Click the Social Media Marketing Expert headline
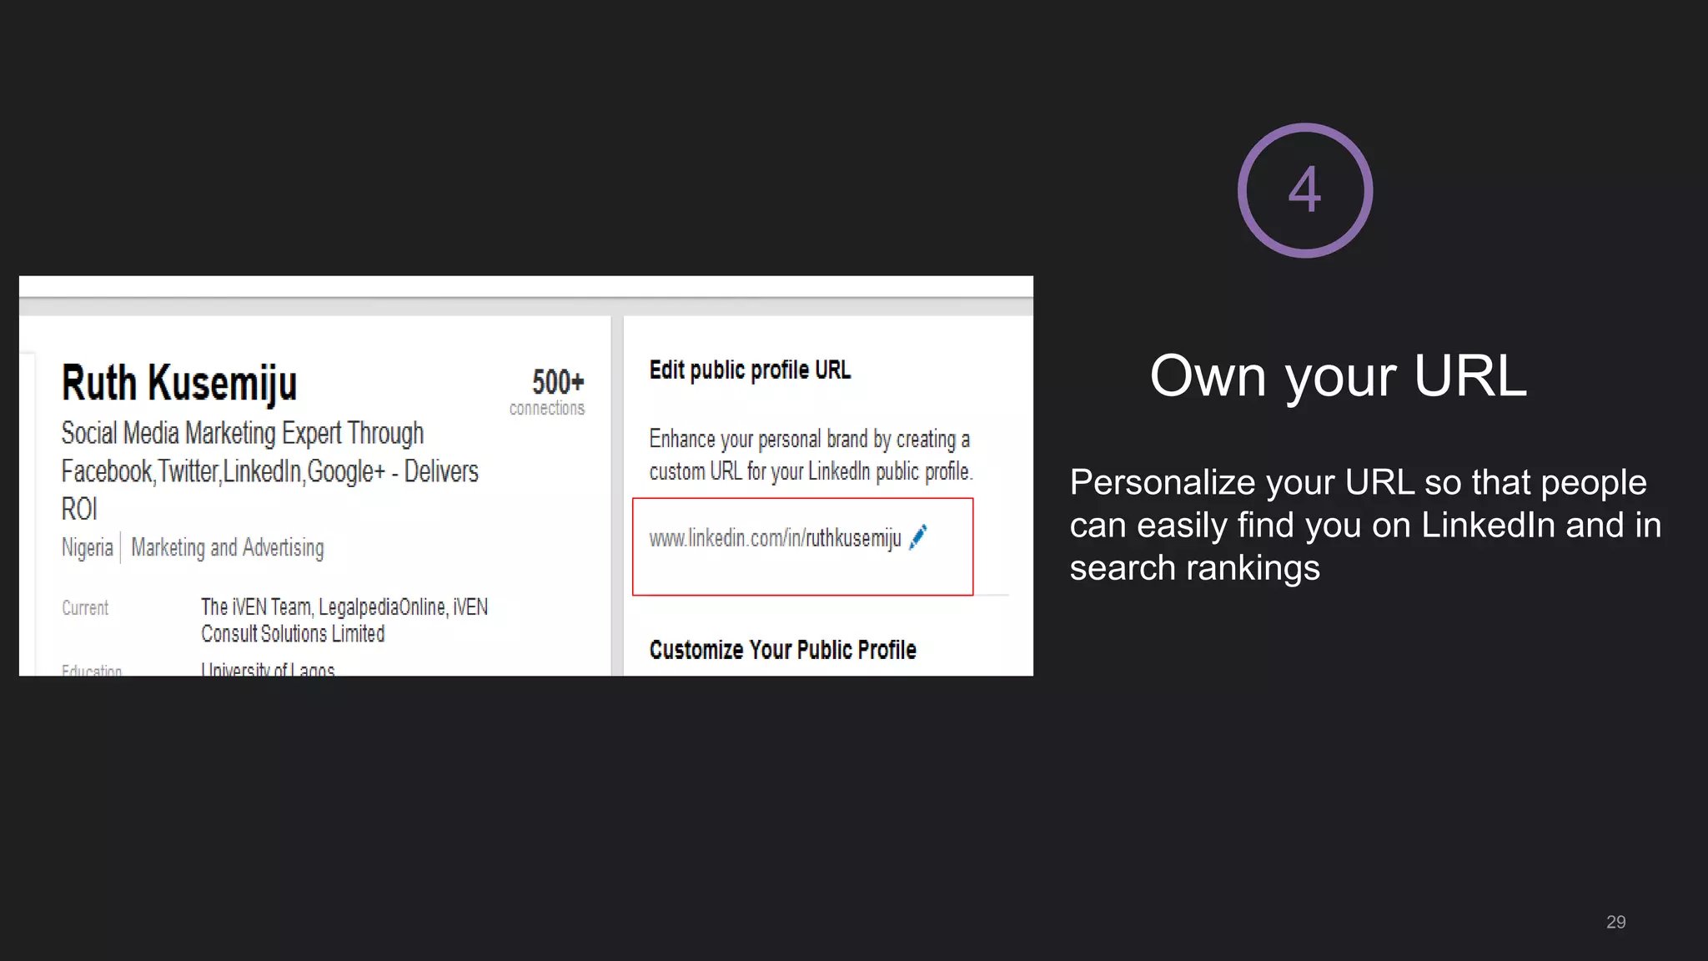Viewport: 1708px width, 961px height. (269, 470)
